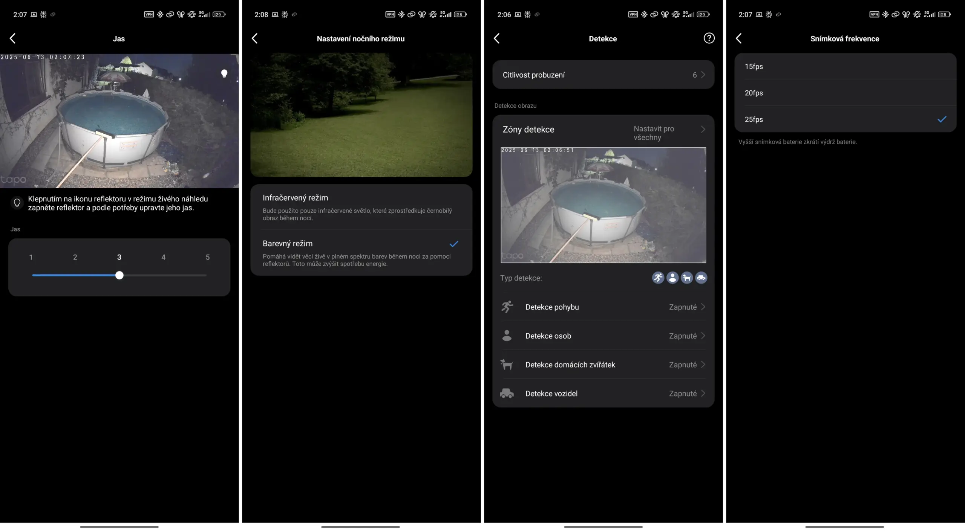965x531 pixels.
Task: Tap car icon in Detekce vozidel row
Action: point(507,393)
